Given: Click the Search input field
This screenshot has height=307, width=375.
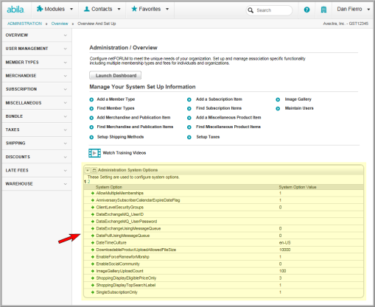Looking at the screenshot, I should pyautogui.click(x=269, y=10).
